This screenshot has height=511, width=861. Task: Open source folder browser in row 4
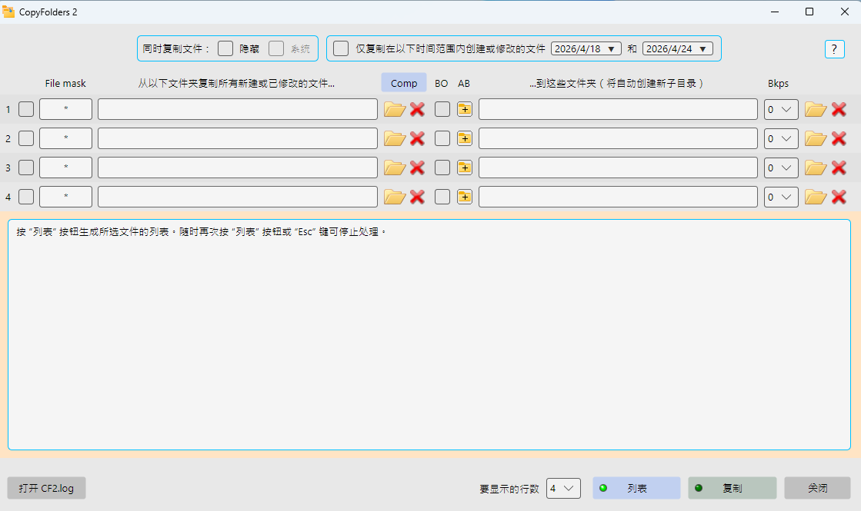click(x=395, y=197)
